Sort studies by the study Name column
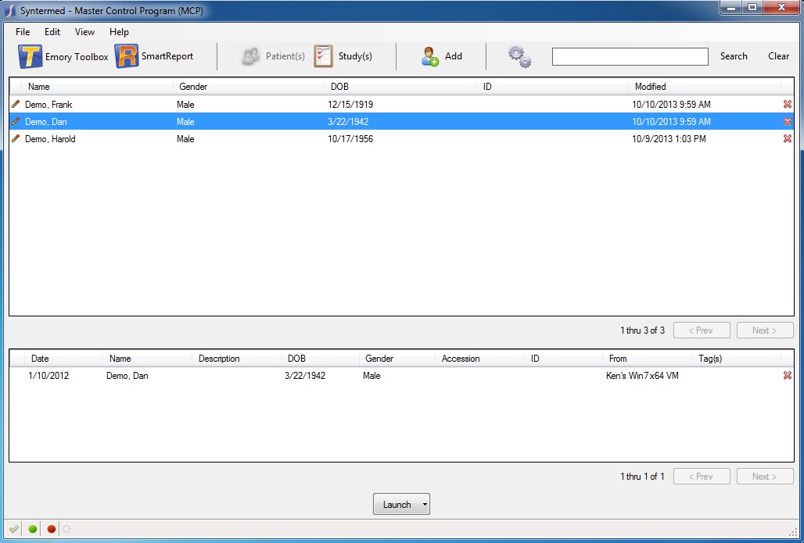Image resolution: width=804 pixels, height=543 pixels. pyautogui.click(x=148, y=359)
